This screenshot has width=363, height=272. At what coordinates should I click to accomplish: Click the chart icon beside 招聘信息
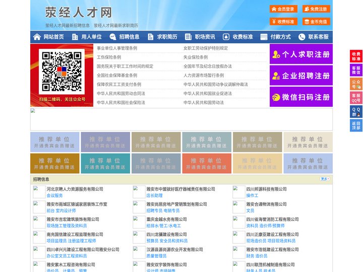[x=112, y=37]
